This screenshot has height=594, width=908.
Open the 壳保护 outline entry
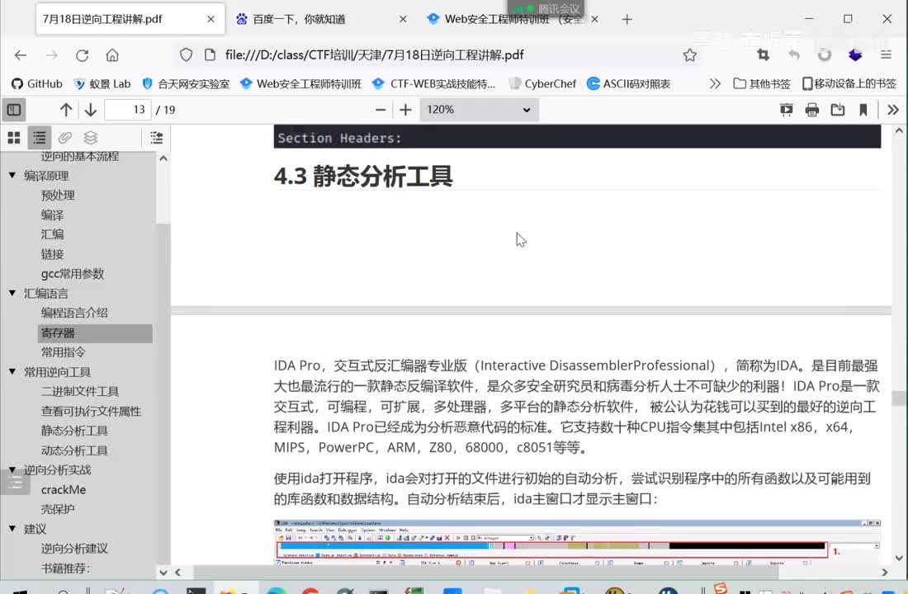[57, 509]
